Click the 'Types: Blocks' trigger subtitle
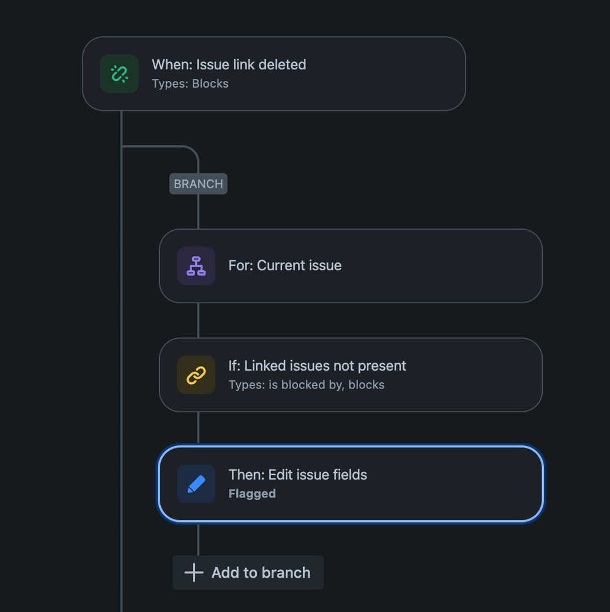The width and height of the screenshot is (610, 612). [190, 84]
